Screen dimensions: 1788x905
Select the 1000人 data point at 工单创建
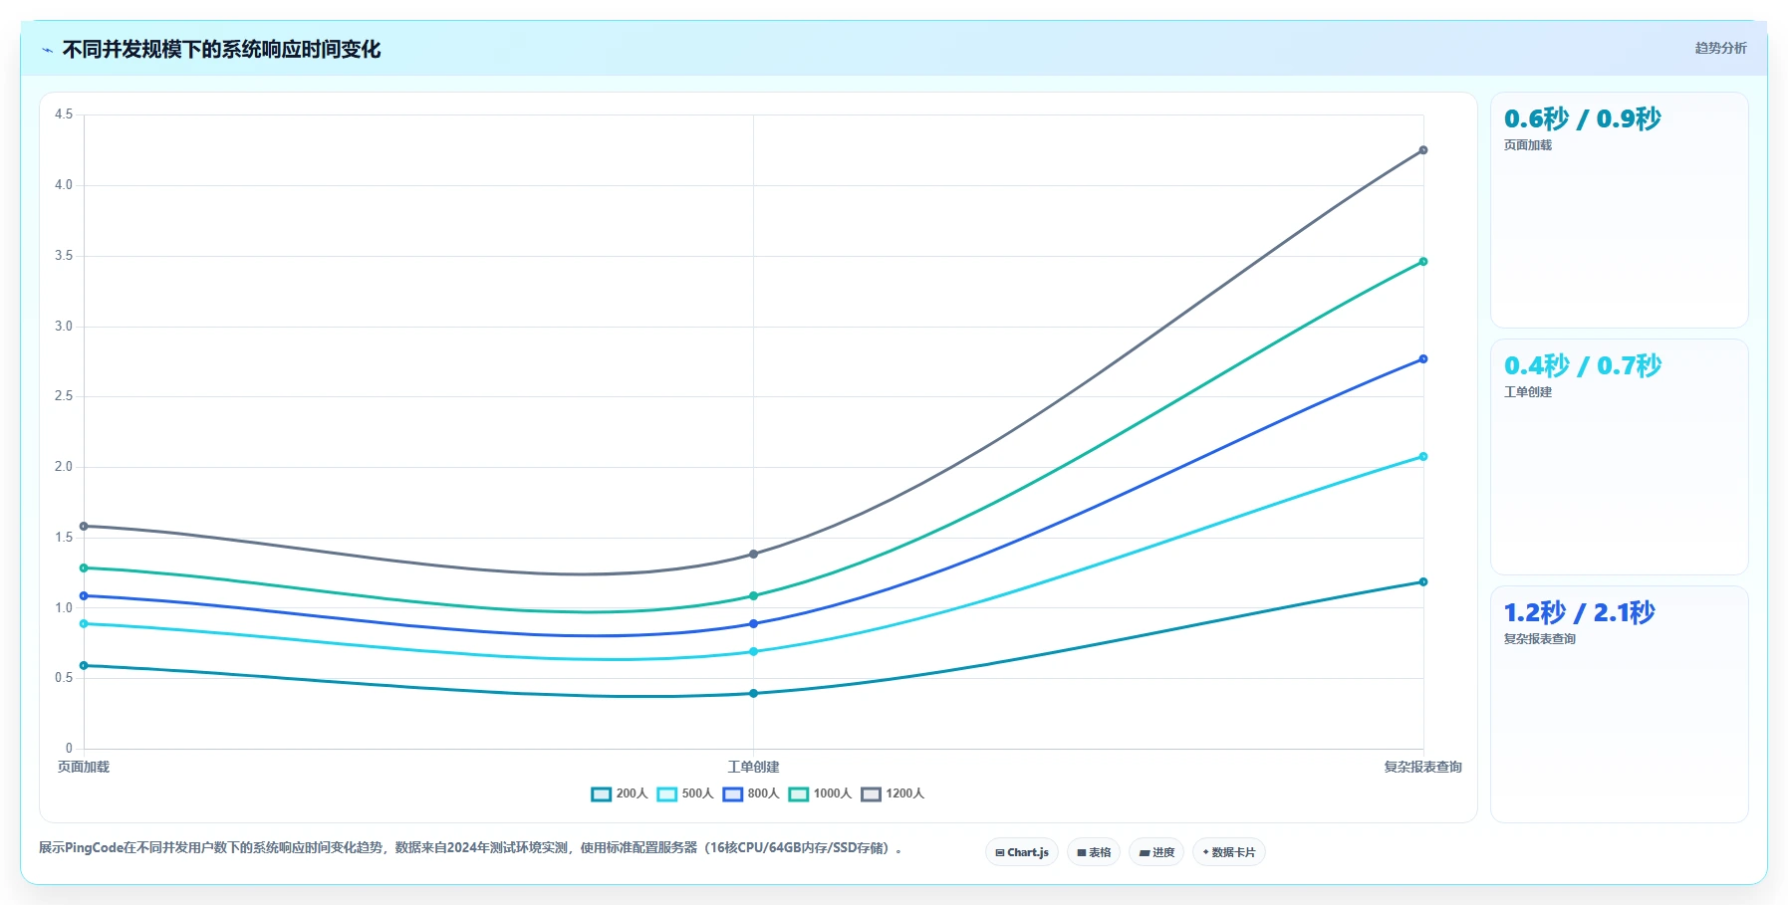[x=753, y=596]
